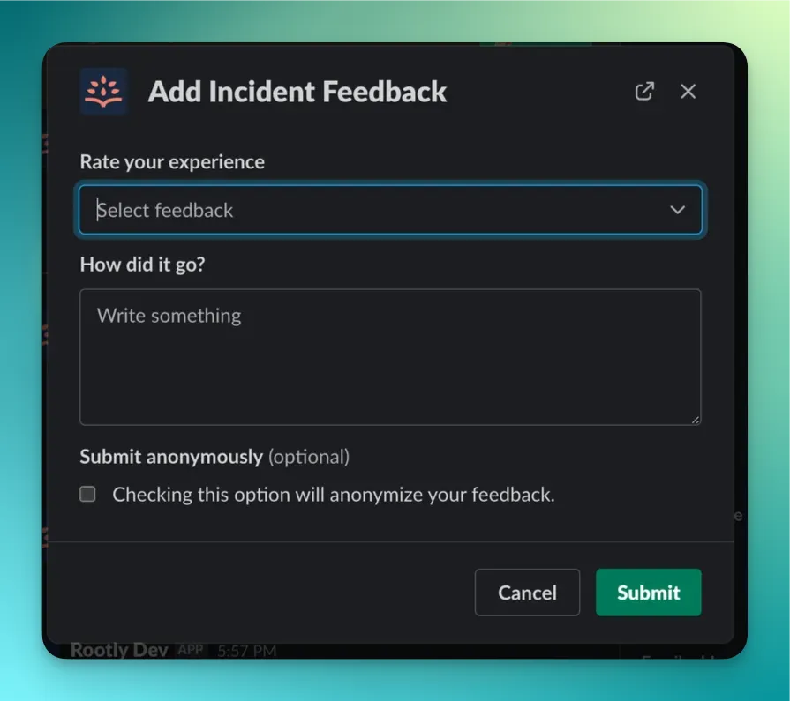Expand the feedback rating chevron arrow
This screenshot has height=701, width=790.
[678, 209]
